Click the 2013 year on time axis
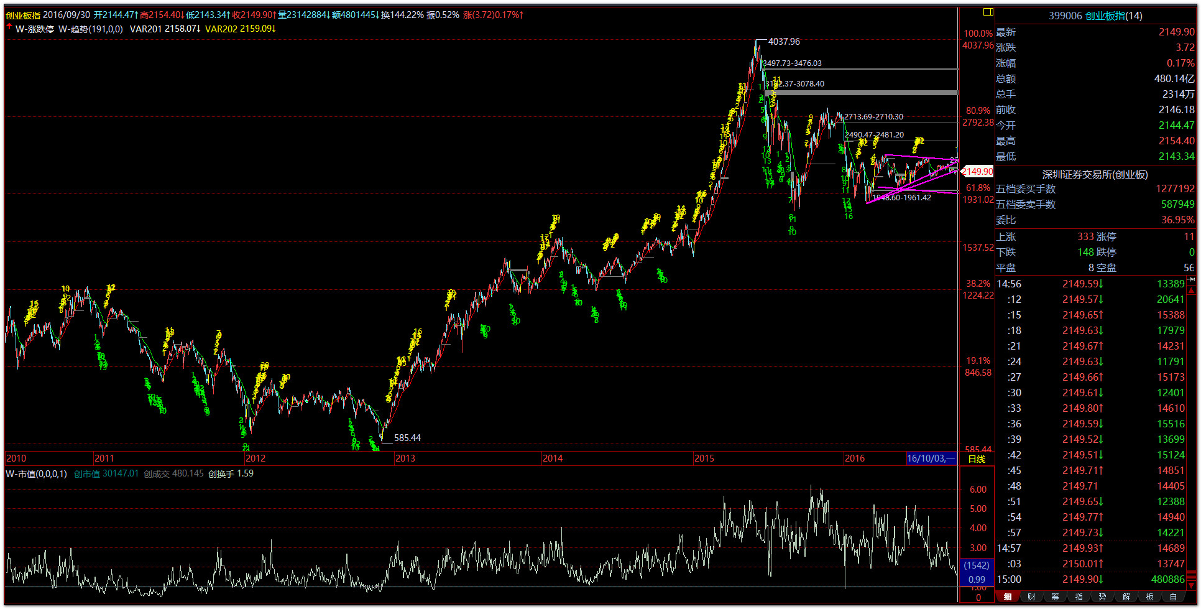Screen dimensions: 1201x609 click(x=405, y=458)
